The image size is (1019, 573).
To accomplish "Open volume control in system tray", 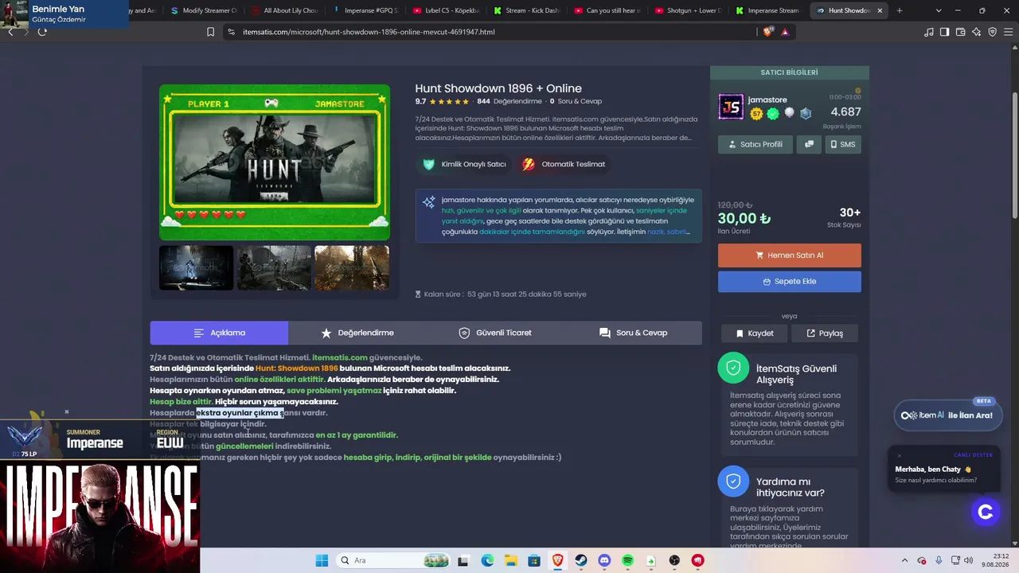I will (968, 560).
